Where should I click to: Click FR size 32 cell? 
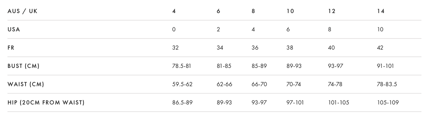(x=175, y=48)
